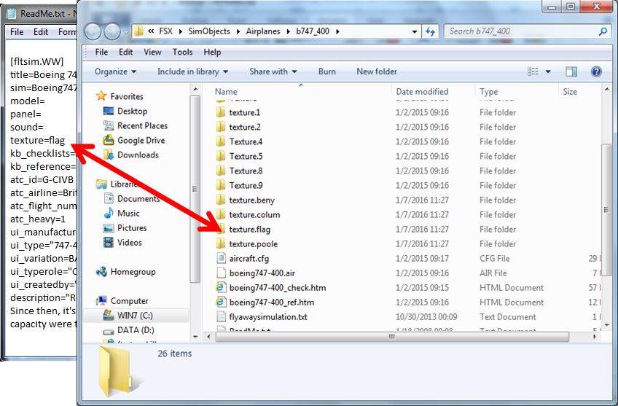
Task: Open the Tools menu
Action: [x=182, y=52]
